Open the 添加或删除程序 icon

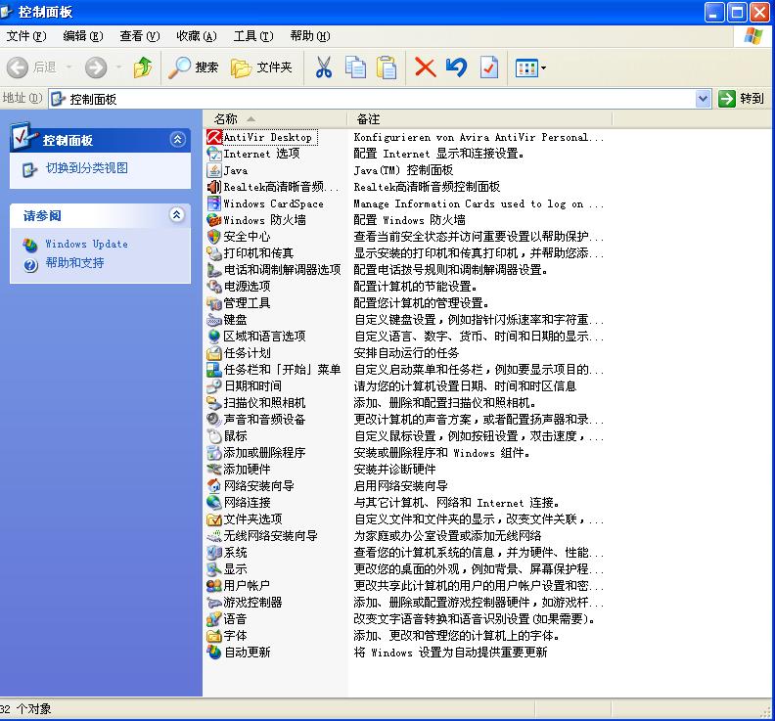coord(214,453)
